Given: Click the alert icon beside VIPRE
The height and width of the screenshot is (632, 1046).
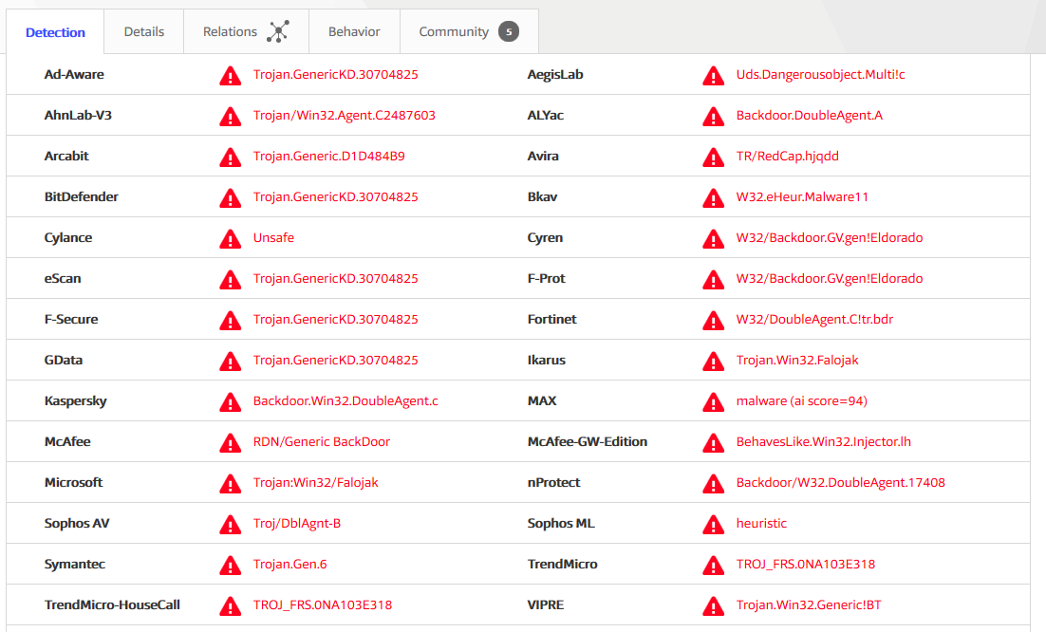Looking at the screenshot, I should tap(713, 605).
